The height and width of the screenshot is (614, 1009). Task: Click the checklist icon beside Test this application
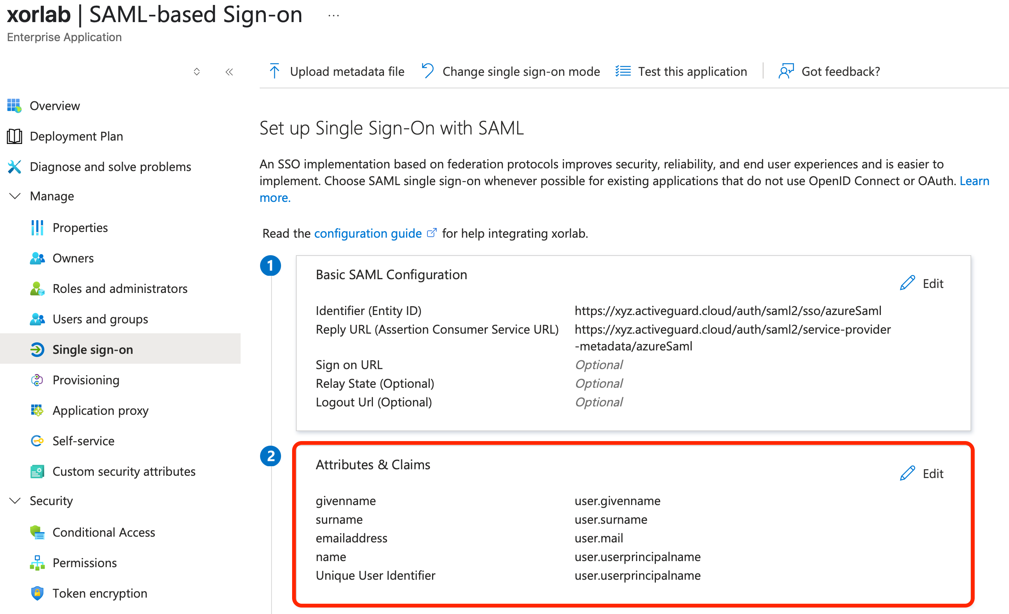tap(623, 71)
